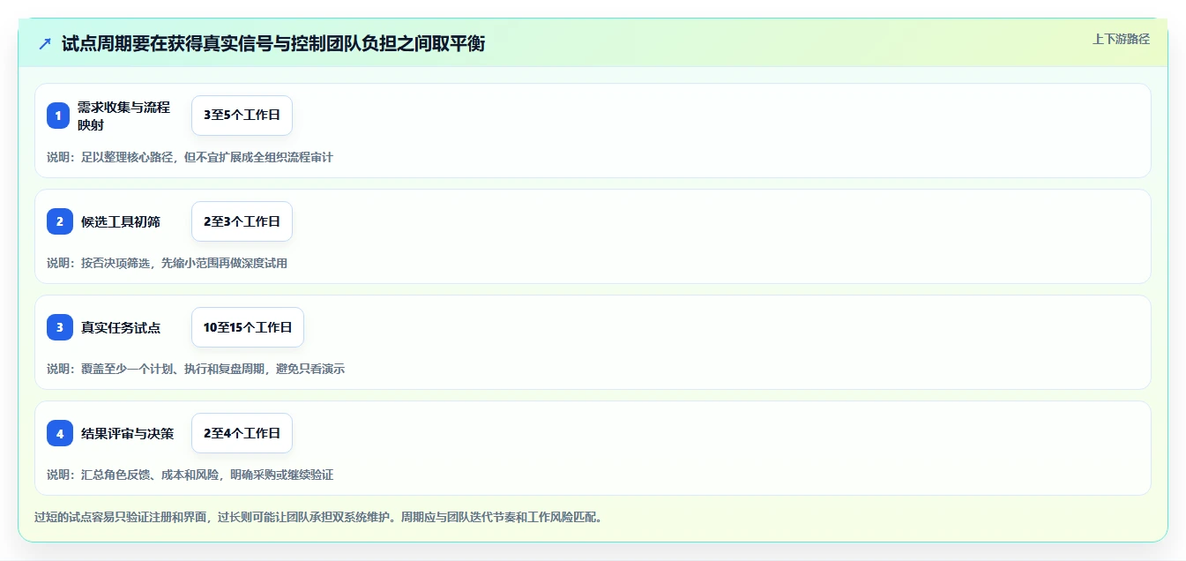Screen dimensions: 1186x561
Task: Click the 真实任务试点 step title
Action: click(121, 327)
